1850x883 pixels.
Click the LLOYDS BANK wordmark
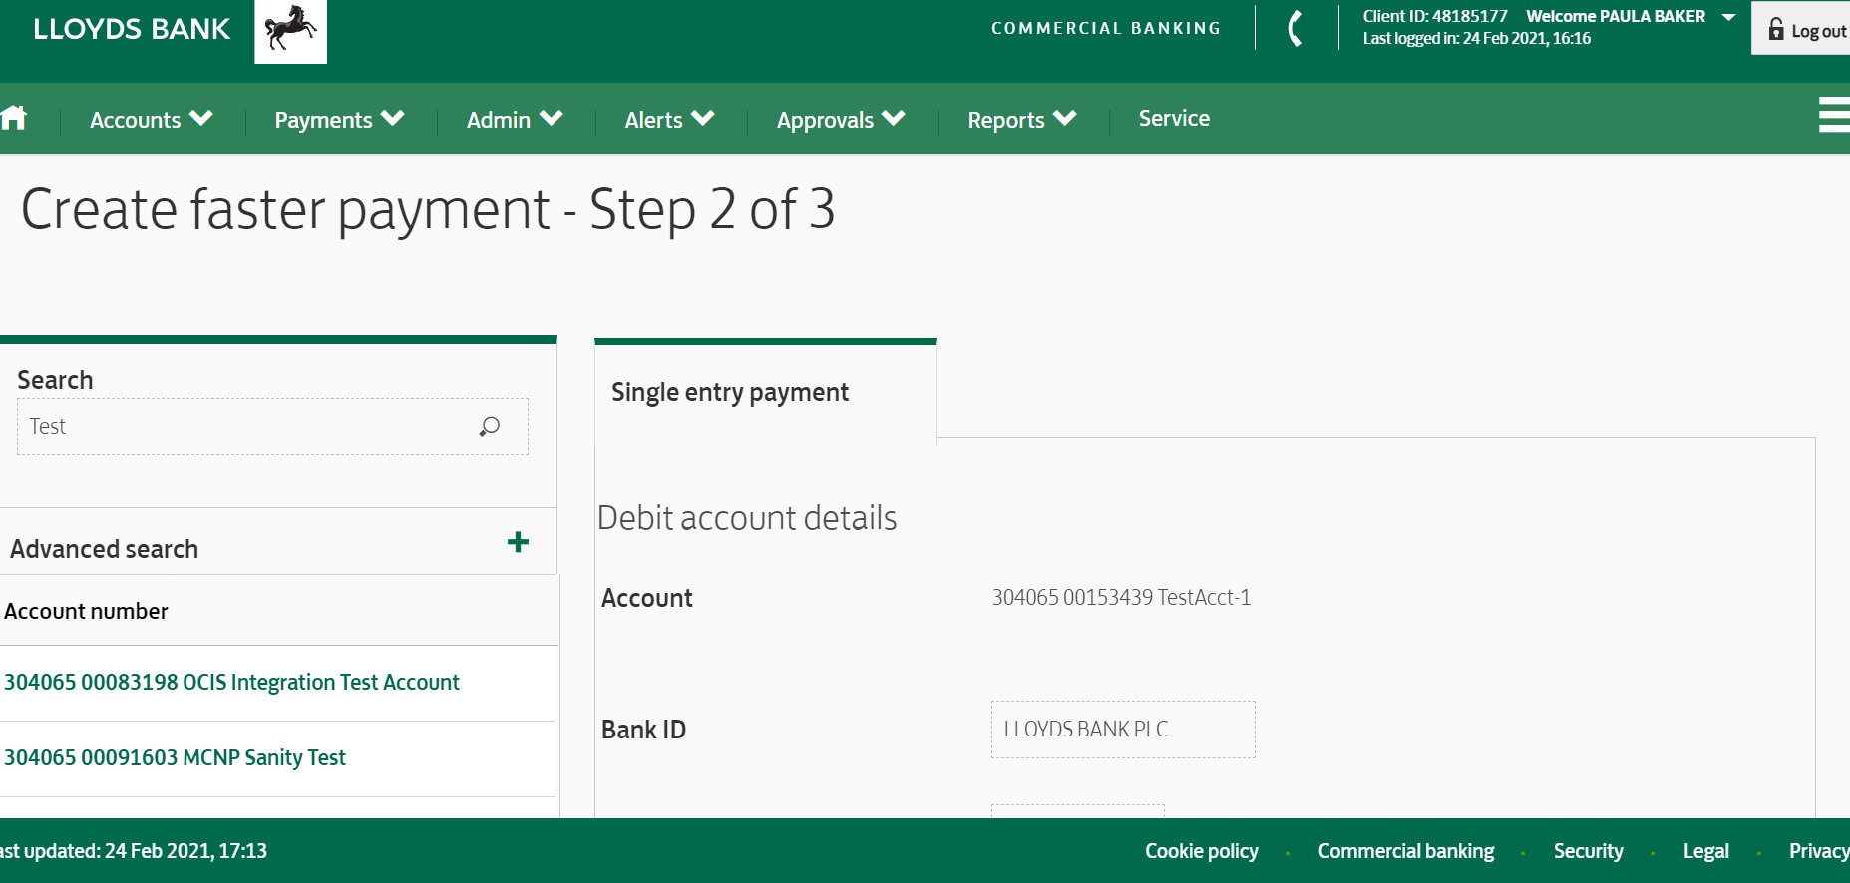coord(132,29)
